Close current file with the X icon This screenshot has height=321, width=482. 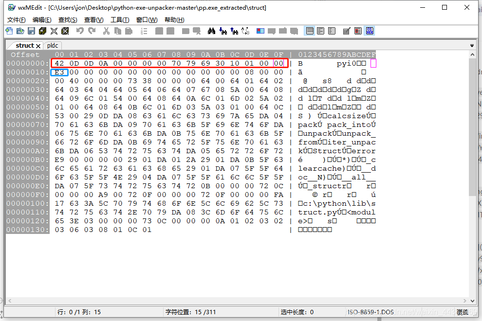coord(54,31)
